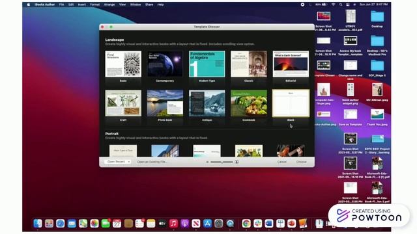Open FaceTime from the Dock
This screenshot has width=417, height=234.
tap(106, 224)
